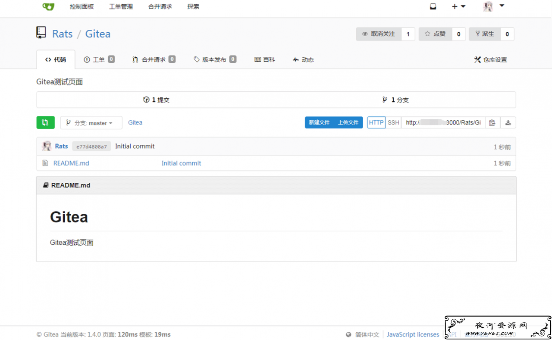Open commit hash e77d4808a7

coord(91,147)
